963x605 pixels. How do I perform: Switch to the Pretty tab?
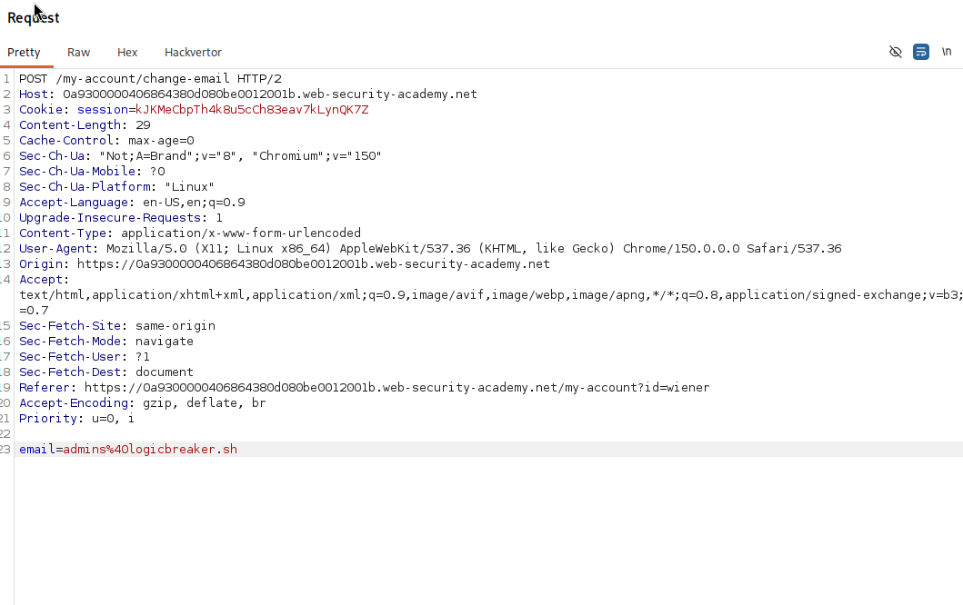click(24, 52)
